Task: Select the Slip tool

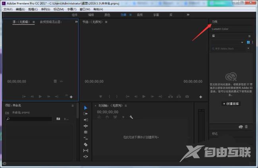Action: pyautogui.click(x=86, y=151)
